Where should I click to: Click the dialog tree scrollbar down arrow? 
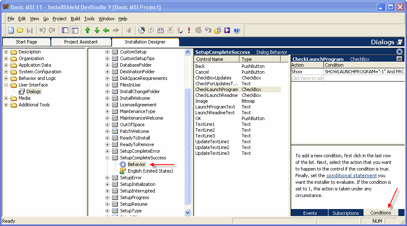point(188,212)
